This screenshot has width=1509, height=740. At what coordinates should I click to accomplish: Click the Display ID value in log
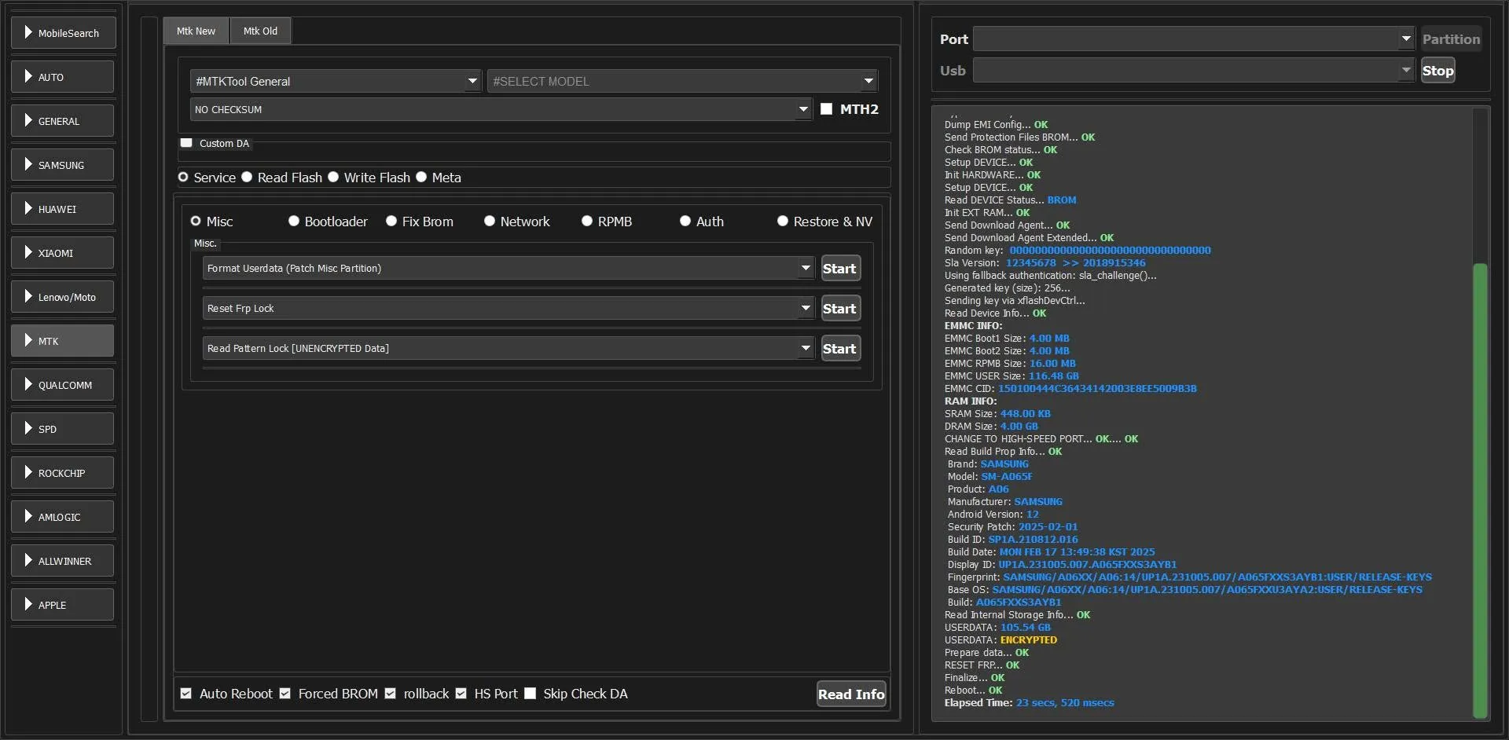tap(1088, 565)
